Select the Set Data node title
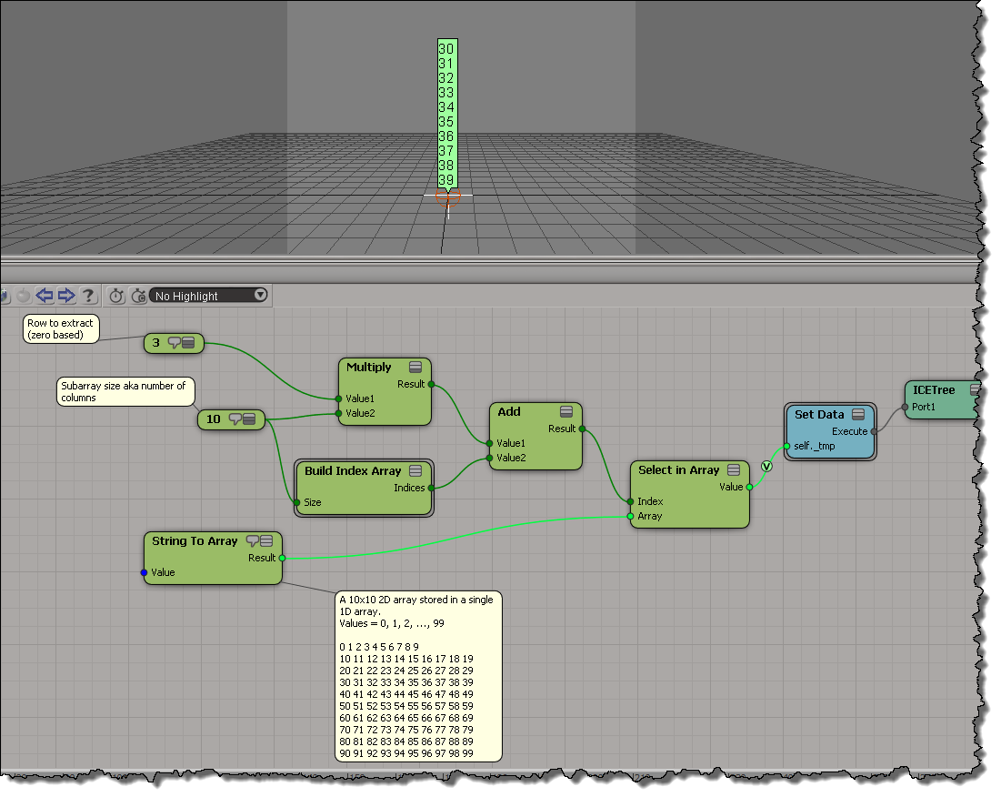The image size is (1001, 797). 819,415
